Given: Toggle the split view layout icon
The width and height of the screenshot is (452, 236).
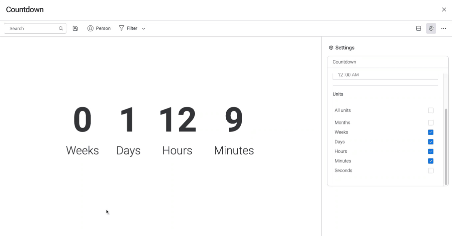Looking at the screenshot, I should [419, 28].
